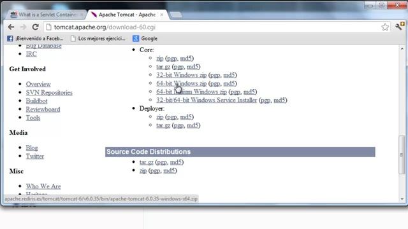Open the pgp link for the Core zip

click(x=172, y=59)
